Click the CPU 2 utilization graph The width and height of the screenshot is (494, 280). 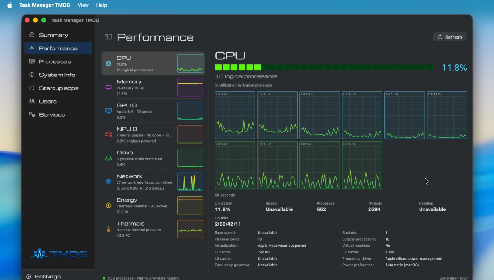coord(320,115)
